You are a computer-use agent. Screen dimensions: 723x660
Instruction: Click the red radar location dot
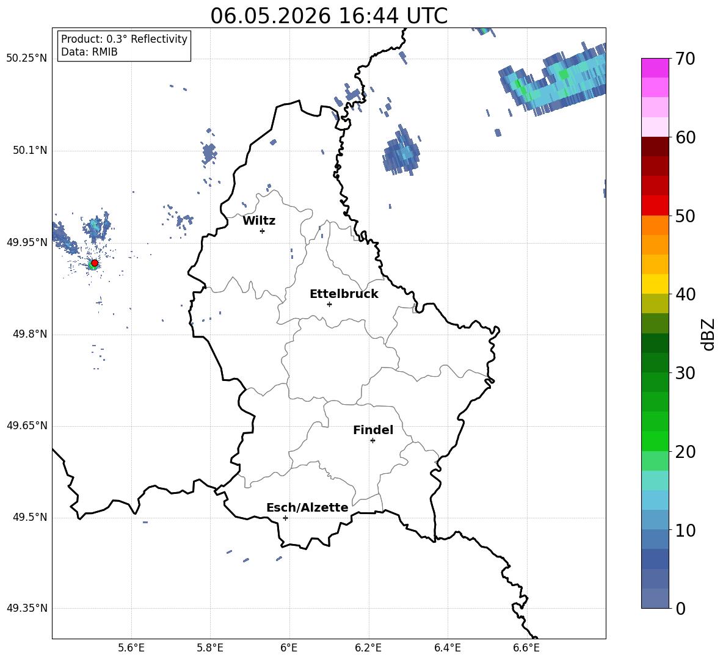click(95, 263)
